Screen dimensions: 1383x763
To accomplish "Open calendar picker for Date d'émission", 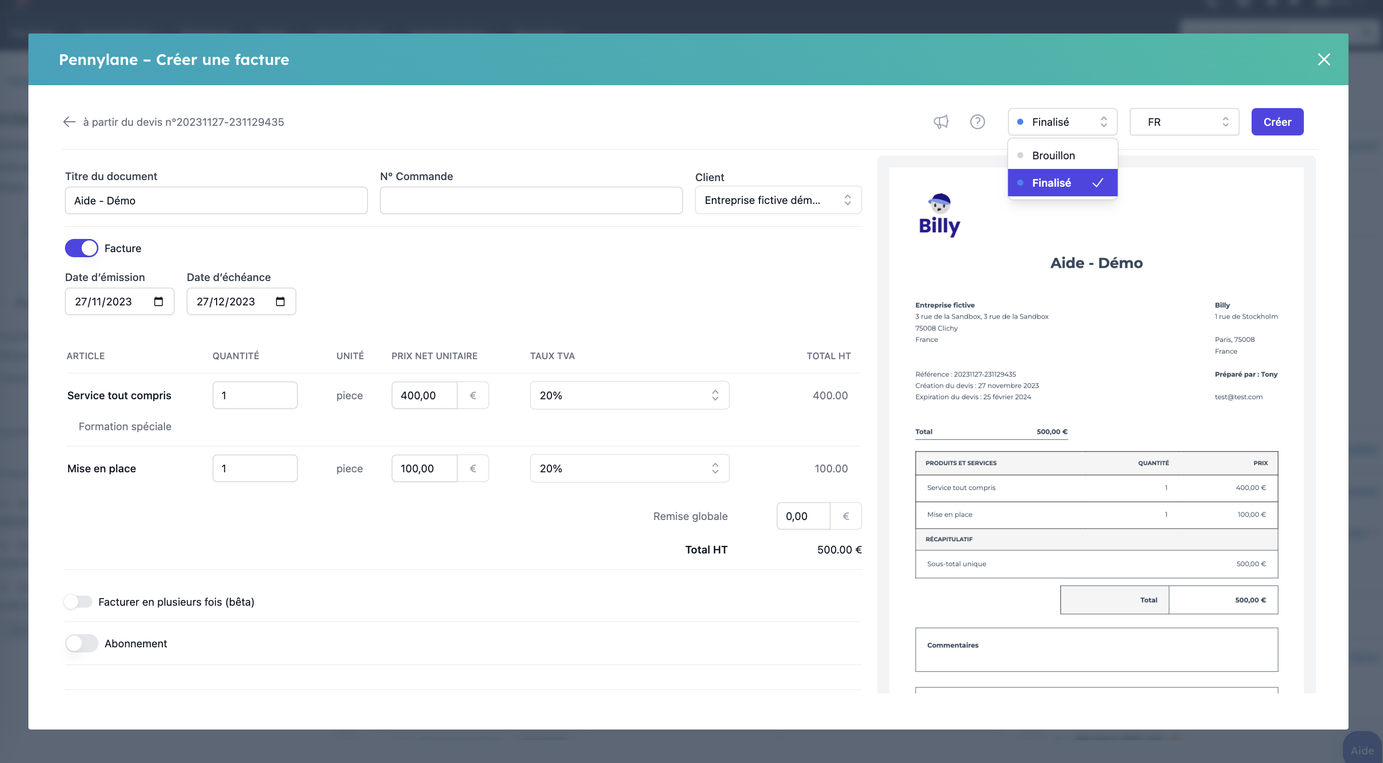I will [158, 301].
